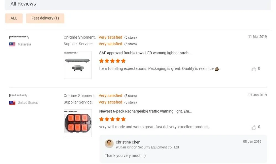Click Christine Chen's avatar picture
The width and height of the screenshot is (276, 164).
(x=109, y=144)
